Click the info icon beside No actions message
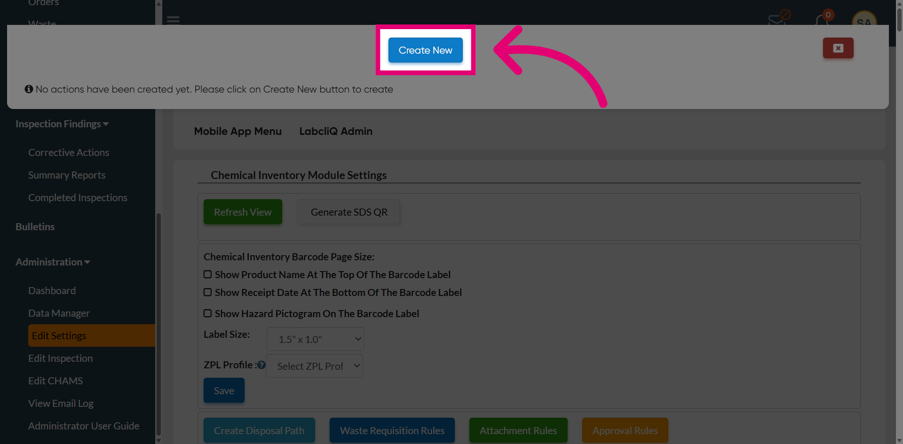Viewport: 903px width, 444px height. [29, 89]
